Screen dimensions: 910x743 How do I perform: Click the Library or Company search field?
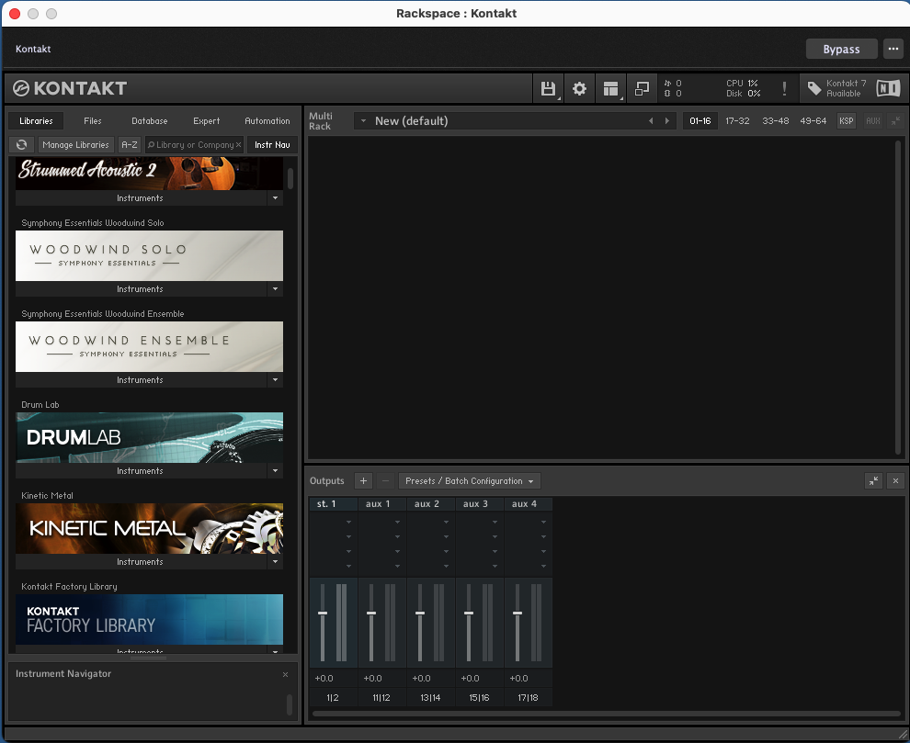pyautogui.click(x=195, y=144)
